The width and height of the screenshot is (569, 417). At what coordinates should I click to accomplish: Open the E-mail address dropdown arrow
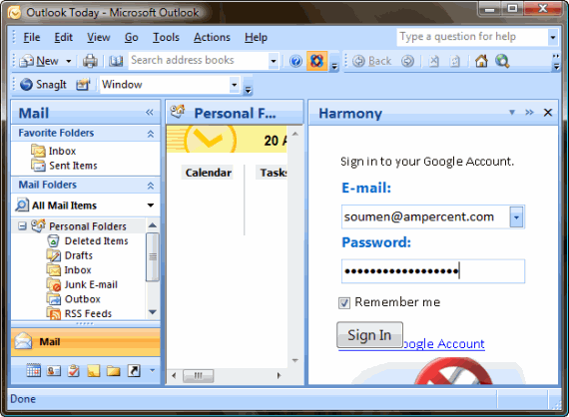tap(516, 217)
